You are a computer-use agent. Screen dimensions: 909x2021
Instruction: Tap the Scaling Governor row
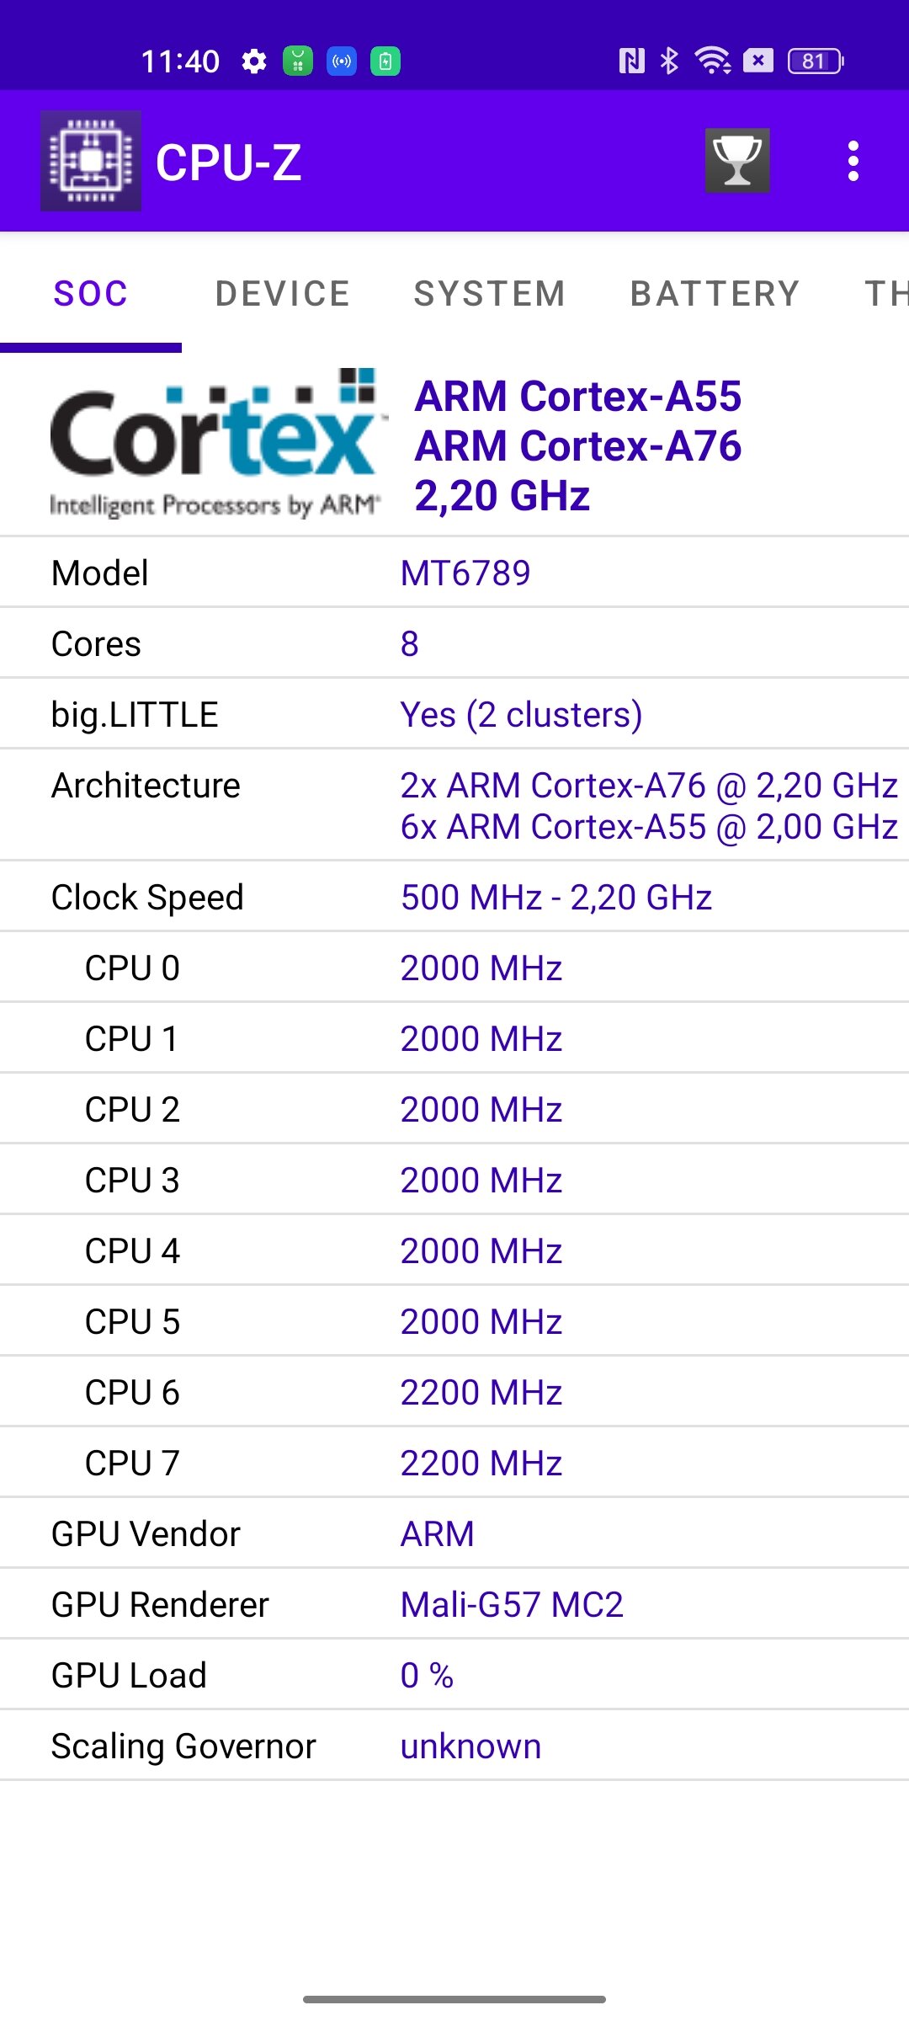click(454, 1746)
